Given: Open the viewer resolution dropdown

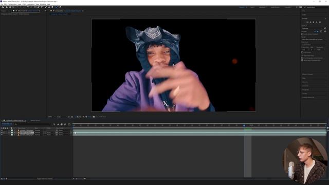Looking at the screenshot, I should (62, 117).
